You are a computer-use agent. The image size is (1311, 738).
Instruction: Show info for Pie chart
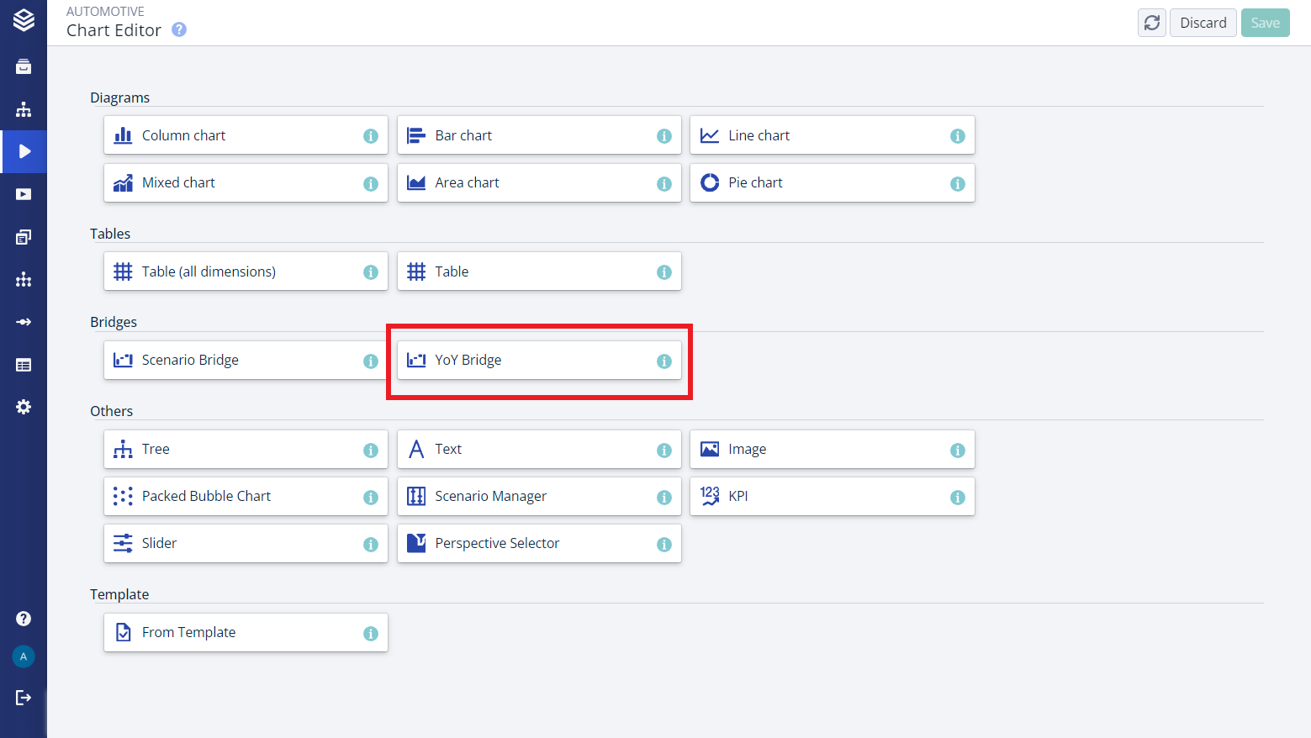pos(957,184)
